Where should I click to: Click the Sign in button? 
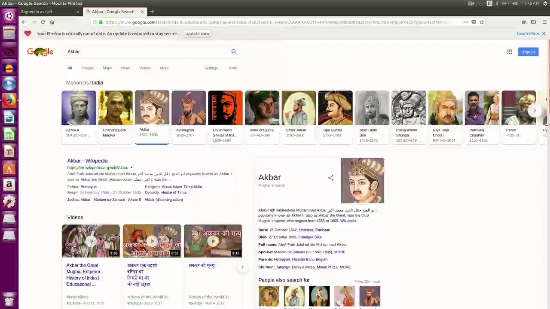pyautogui.click(x=529, y=52)
